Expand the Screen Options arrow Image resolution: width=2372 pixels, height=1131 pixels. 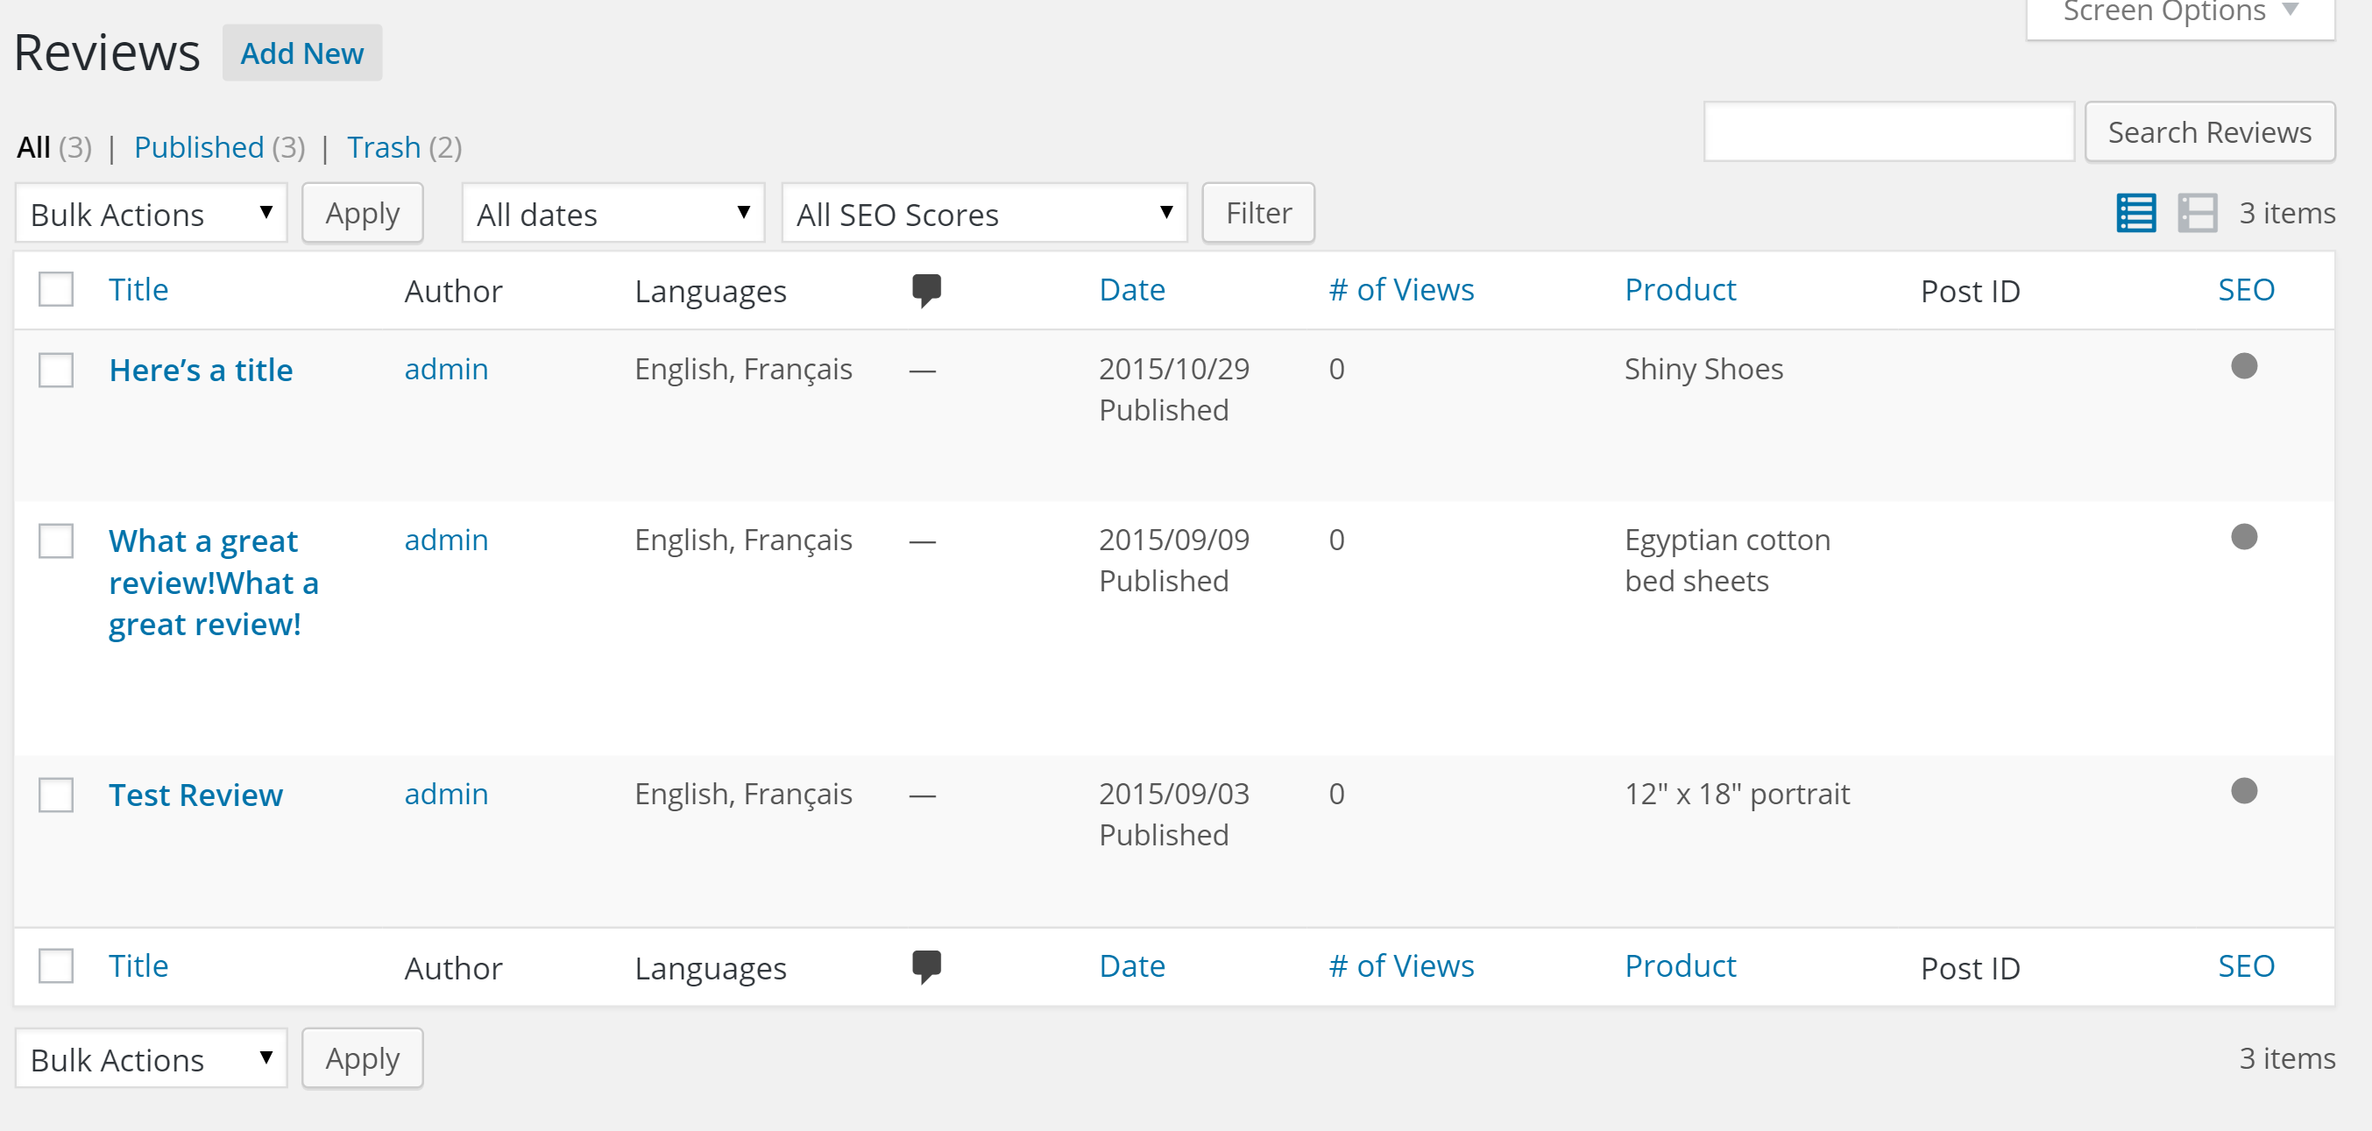[x=2290, y=11]
